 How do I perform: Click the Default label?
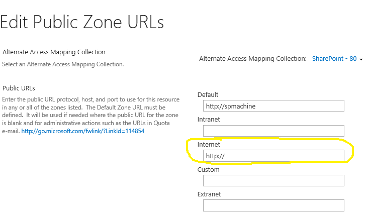[x=208, y=95]
